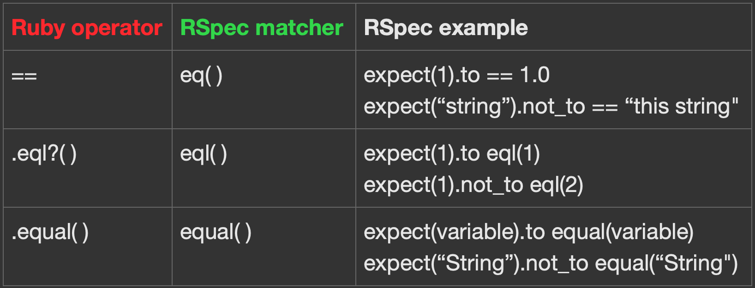
Task: Click the expect(1).not_to eql(2) example line
Action: [x=473, y=185]
